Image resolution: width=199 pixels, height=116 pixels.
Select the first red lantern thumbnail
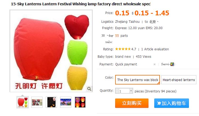point(23,102)
